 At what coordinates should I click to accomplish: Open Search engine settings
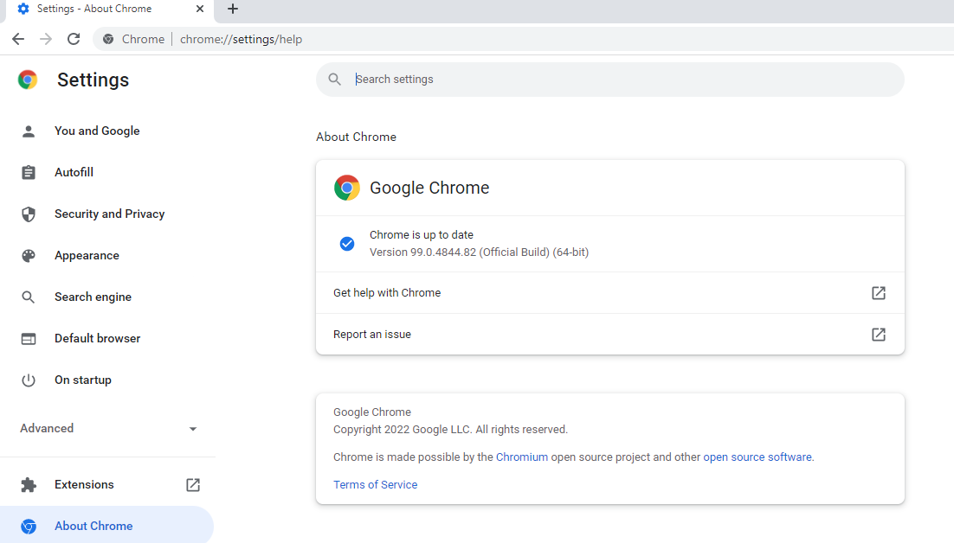[93, 297]
